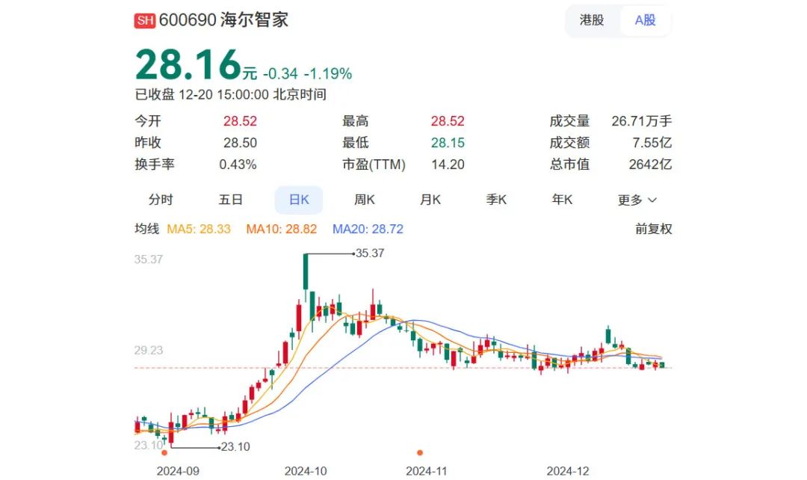Screen dimensions: 807x480
Task: Switch to the 月K chart tab
Action: [430, 200]
